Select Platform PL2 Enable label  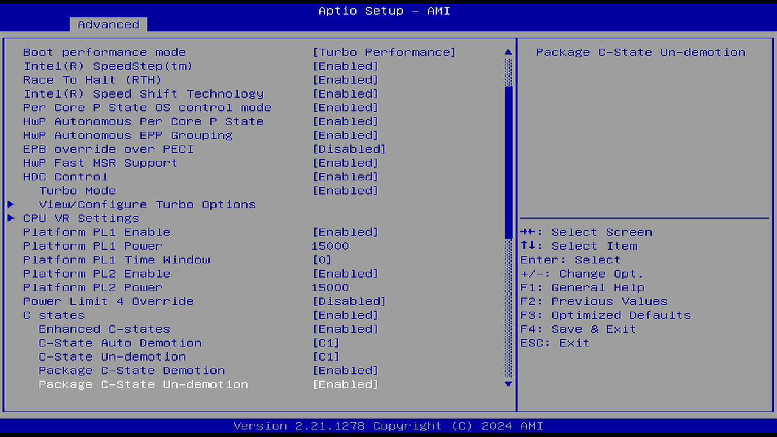tap(97, 274)
